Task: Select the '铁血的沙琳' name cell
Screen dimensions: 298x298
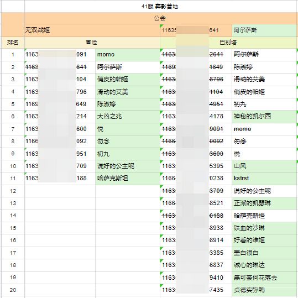Action: tap(264, 228)
